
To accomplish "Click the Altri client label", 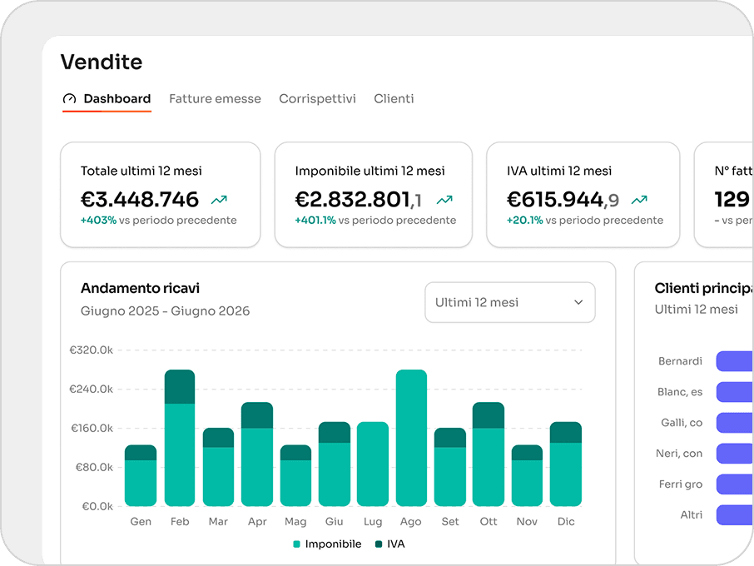I will [692, 515].
